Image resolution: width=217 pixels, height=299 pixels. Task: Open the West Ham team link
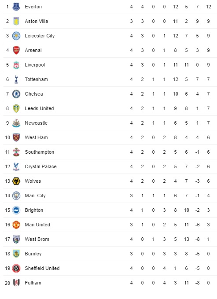point(36,137)
